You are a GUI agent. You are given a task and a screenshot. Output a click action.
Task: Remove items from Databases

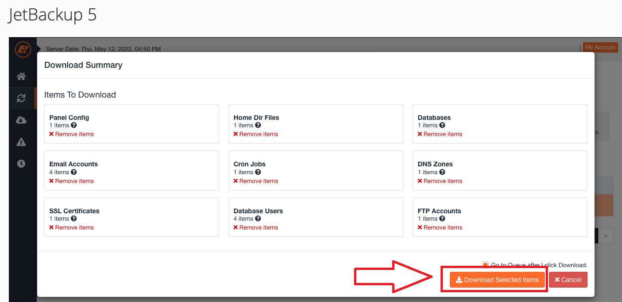(440, 134)
